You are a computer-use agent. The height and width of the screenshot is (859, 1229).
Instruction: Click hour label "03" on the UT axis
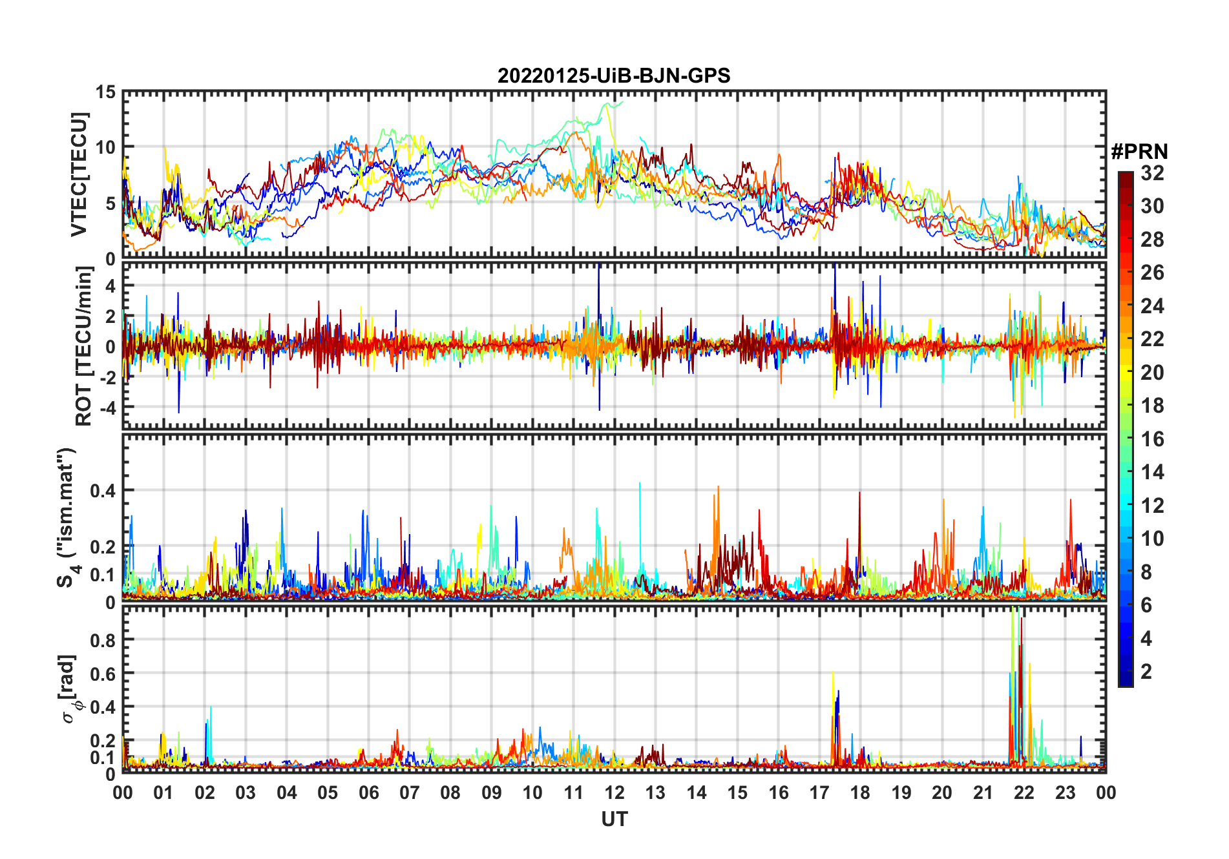246,792
